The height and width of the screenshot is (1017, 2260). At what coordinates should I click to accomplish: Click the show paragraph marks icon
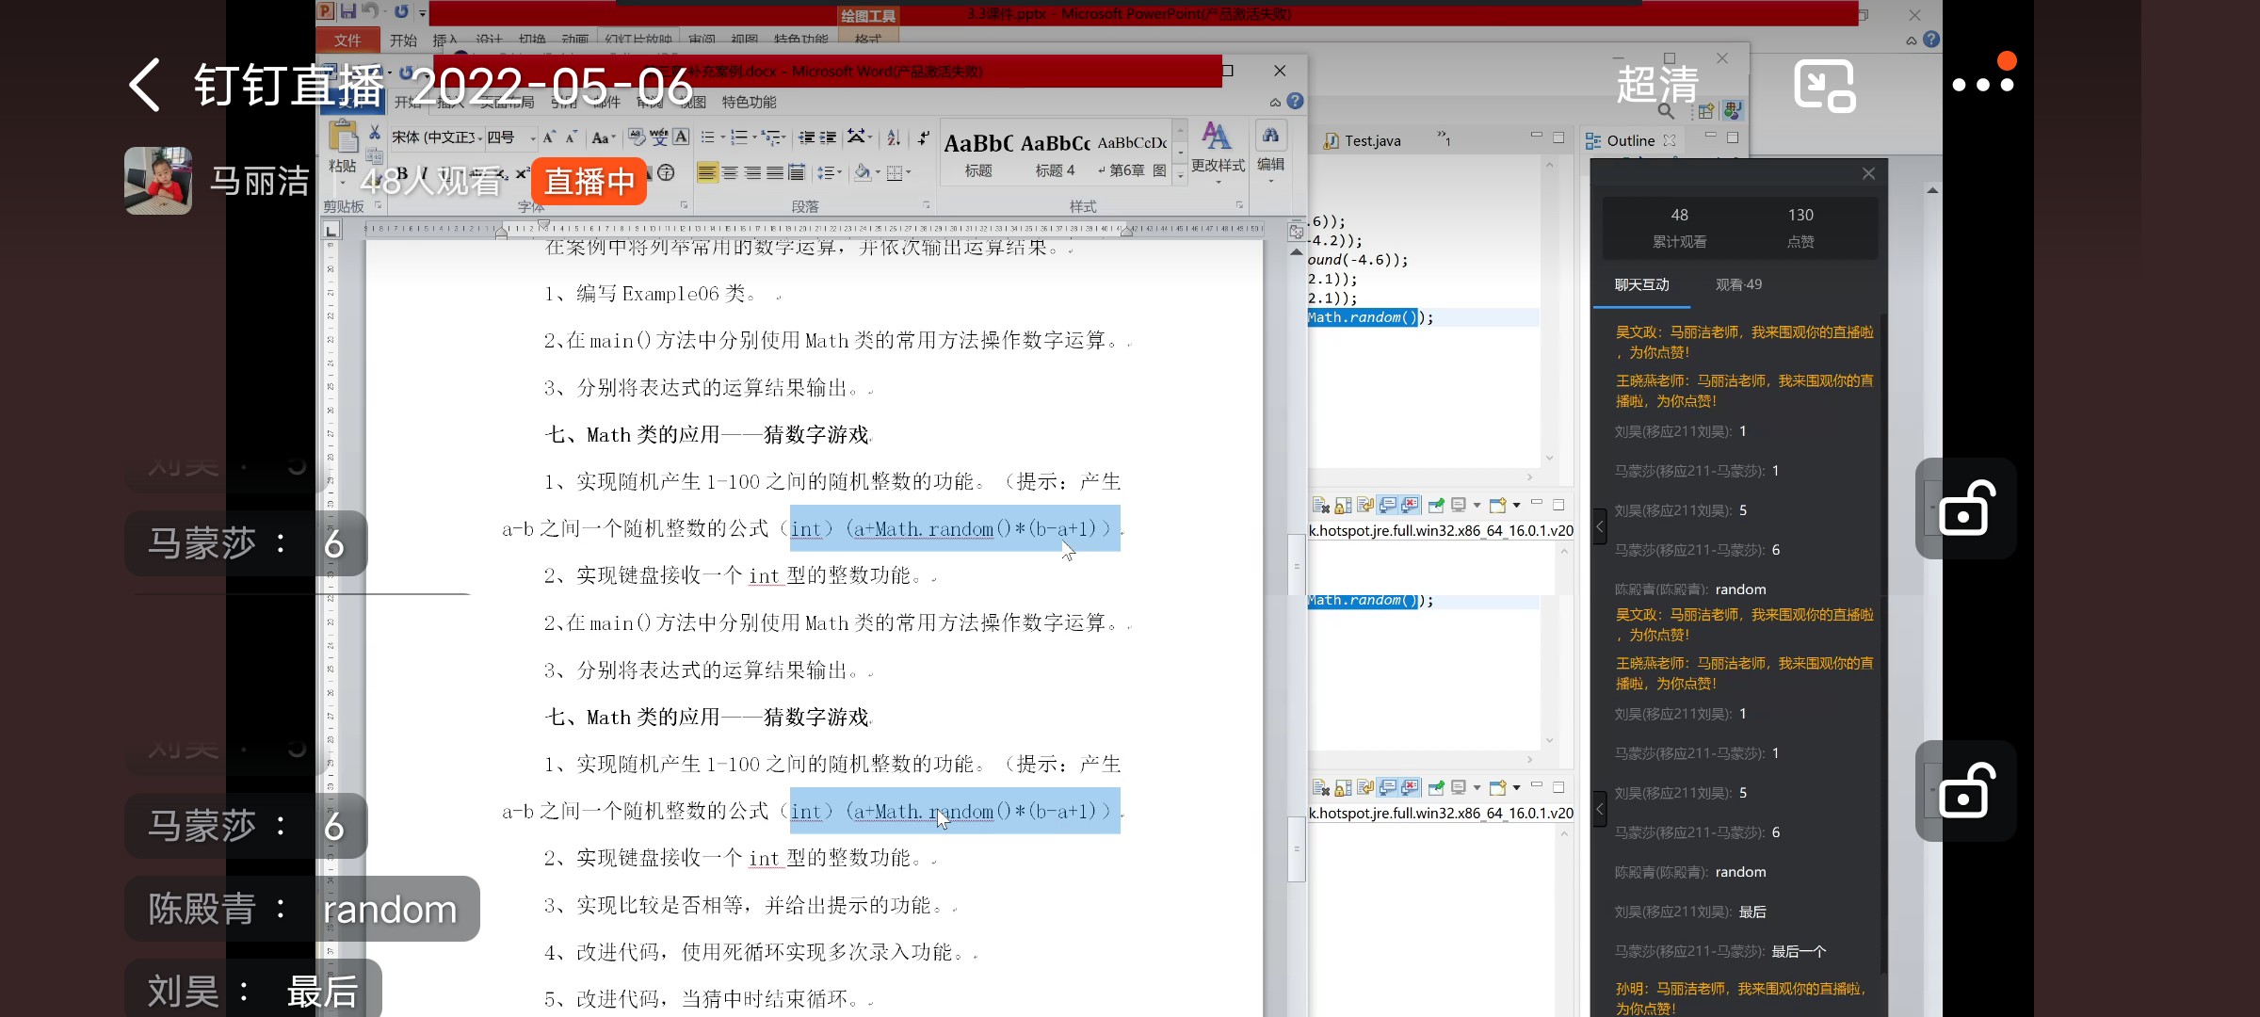pyautogui.click(x=924, y=137)
